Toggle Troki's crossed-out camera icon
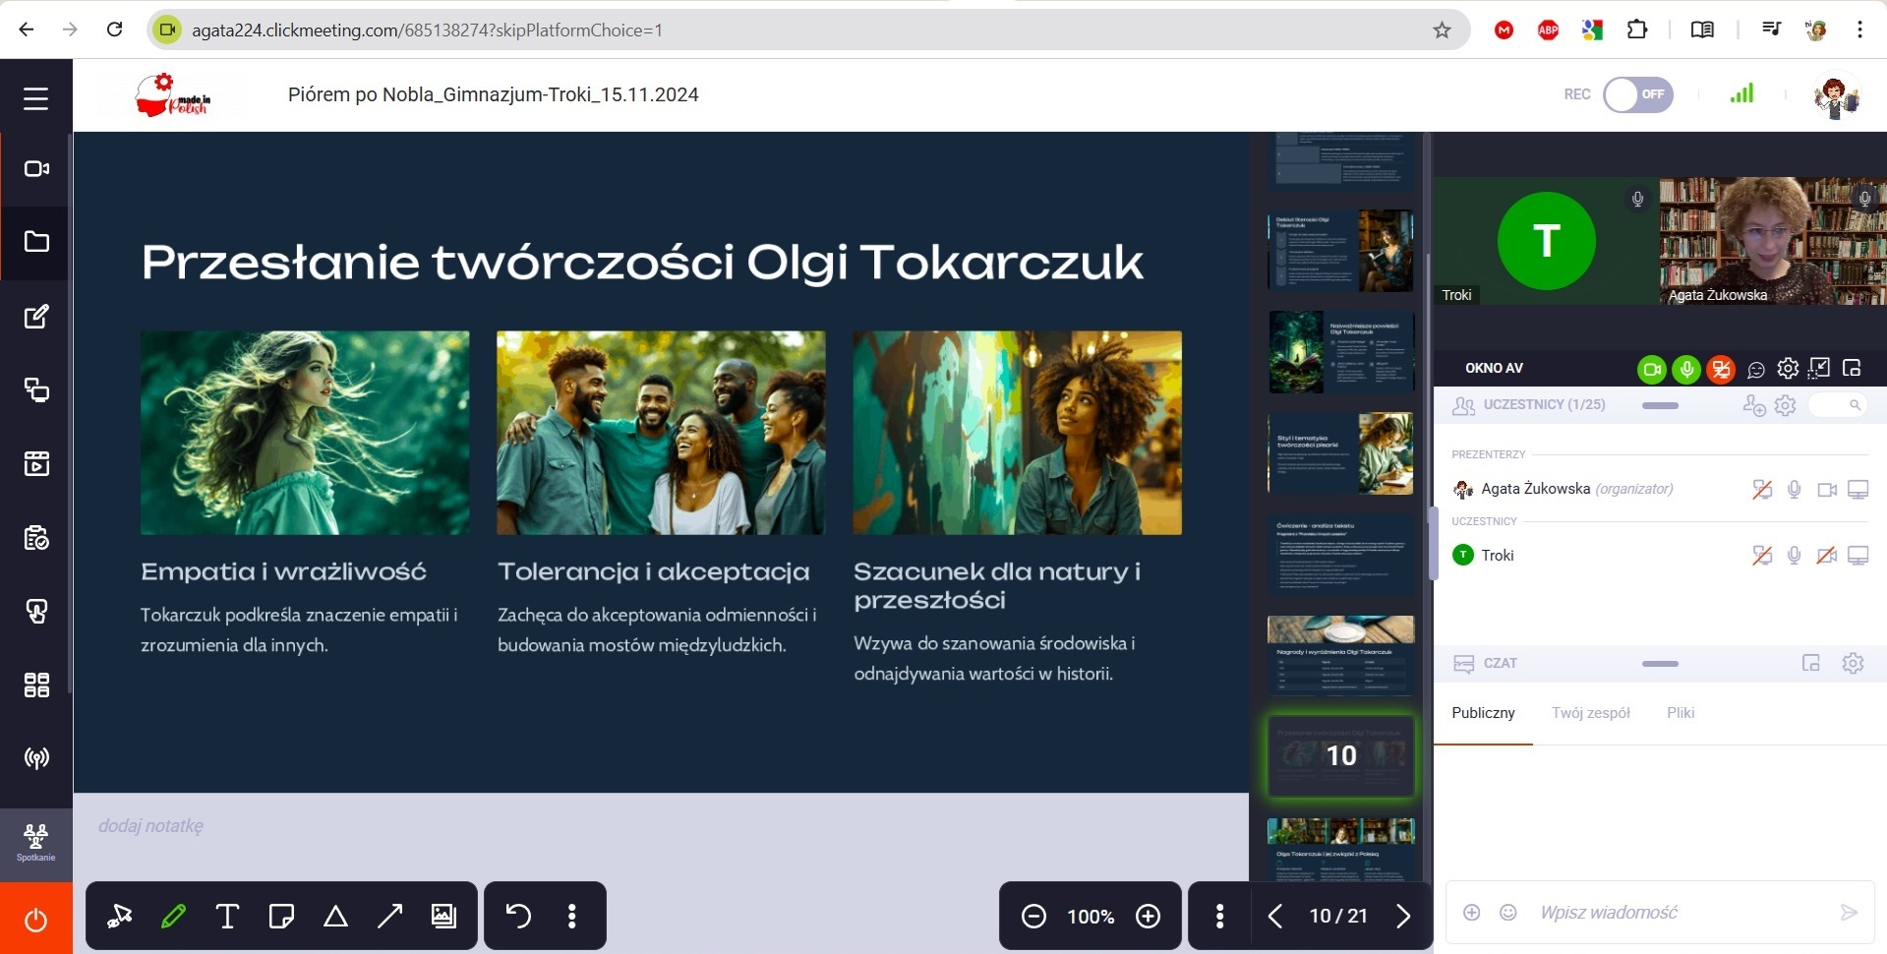Image resolution: width=1887 pixels, height=954 pixels. pyautogui.click(x=1827, y=556)
